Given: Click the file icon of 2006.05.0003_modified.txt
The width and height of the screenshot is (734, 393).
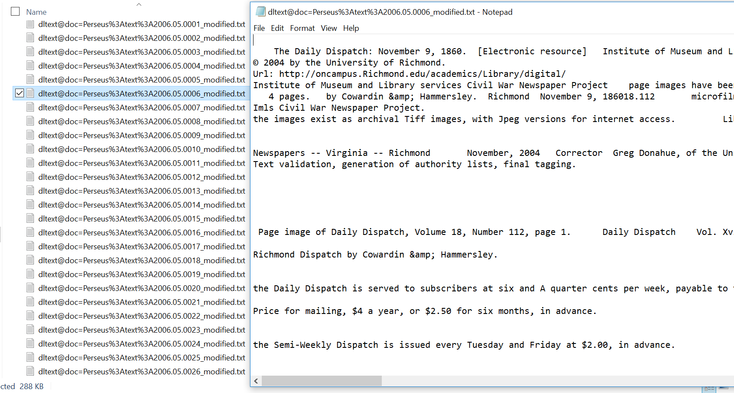Looking at the screenshot, I should [x=30, y=52].
